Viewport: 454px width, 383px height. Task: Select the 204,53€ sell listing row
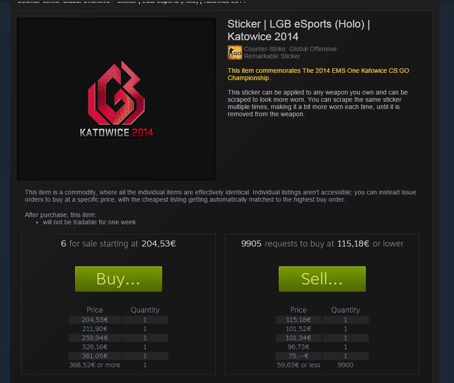click(x=119, y=320)
